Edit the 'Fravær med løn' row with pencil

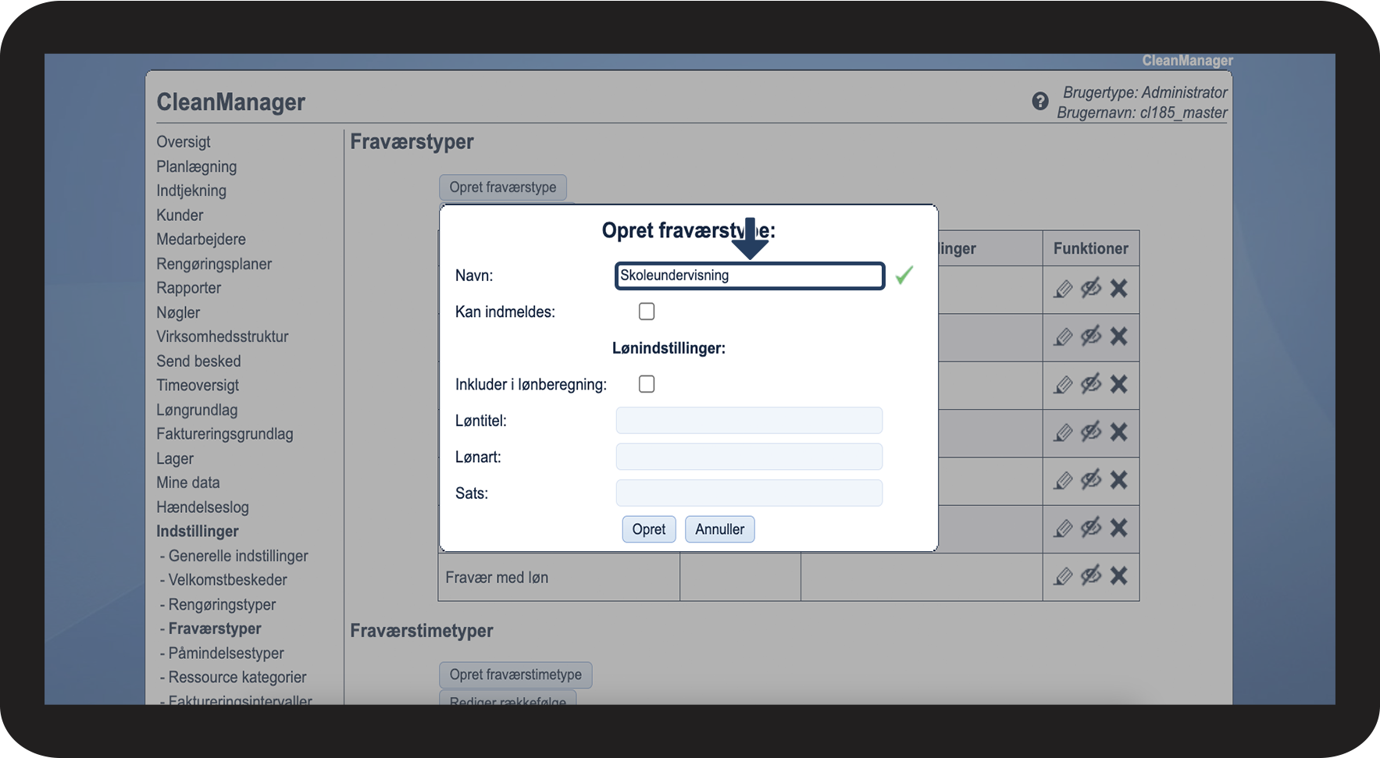click(1063, 576)
